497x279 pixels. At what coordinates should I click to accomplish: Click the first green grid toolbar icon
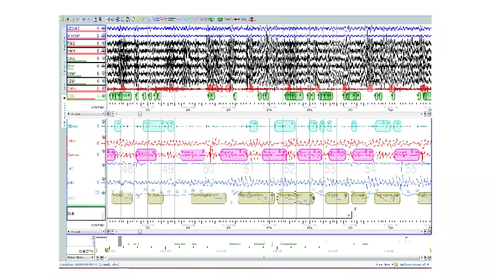coord(211,19)
